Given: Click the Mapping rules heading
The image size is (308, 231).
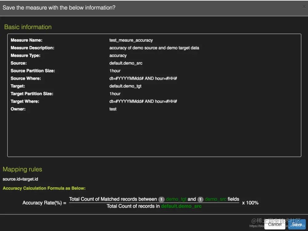Looking at the screenshot, I should coord(22,169).
